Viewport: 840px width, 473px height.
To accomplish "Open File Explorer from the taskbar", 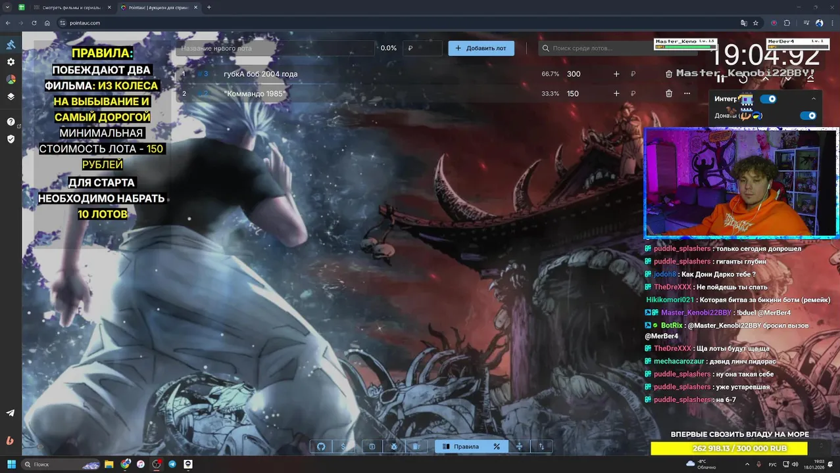I will coord(109,464).
